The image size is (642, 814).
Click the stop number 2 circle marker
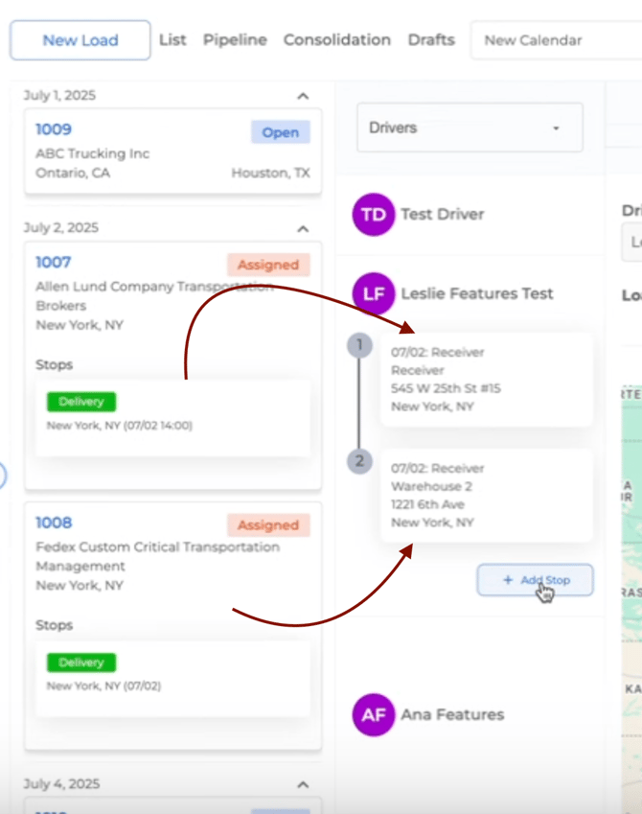(359, 461)
